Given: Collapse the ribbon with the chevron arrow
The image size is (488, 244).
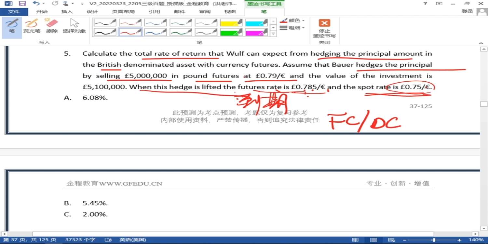Looking at the screenshot, I should [481, 43].
